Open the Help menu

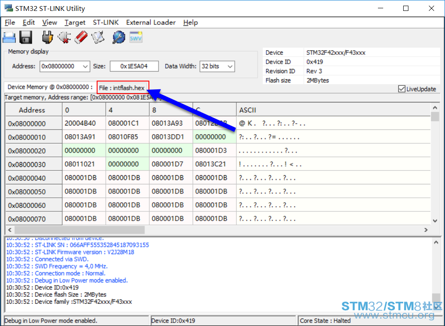190,22
